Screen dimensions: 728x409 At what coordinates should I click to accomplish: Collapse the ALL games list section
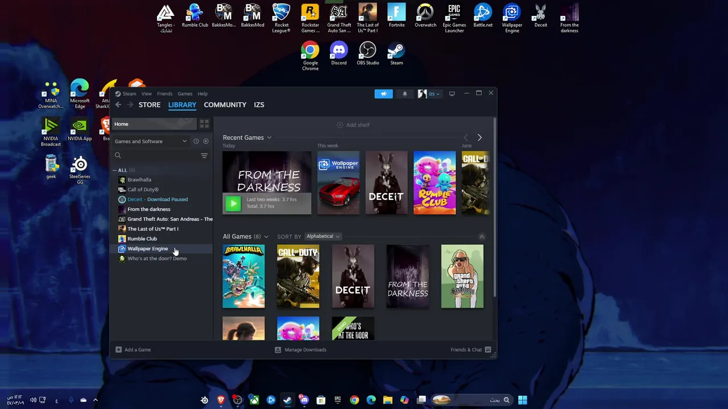tap(114, 170)
